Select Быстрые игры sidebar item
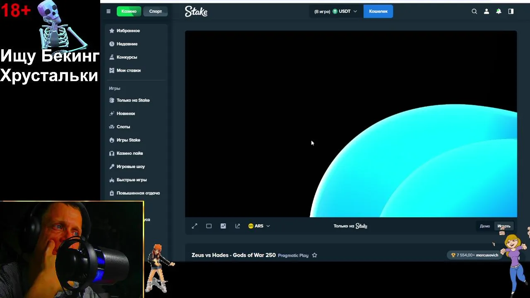Image resolution: width=530 pixels, height=298 pixels. pos(136,180)
